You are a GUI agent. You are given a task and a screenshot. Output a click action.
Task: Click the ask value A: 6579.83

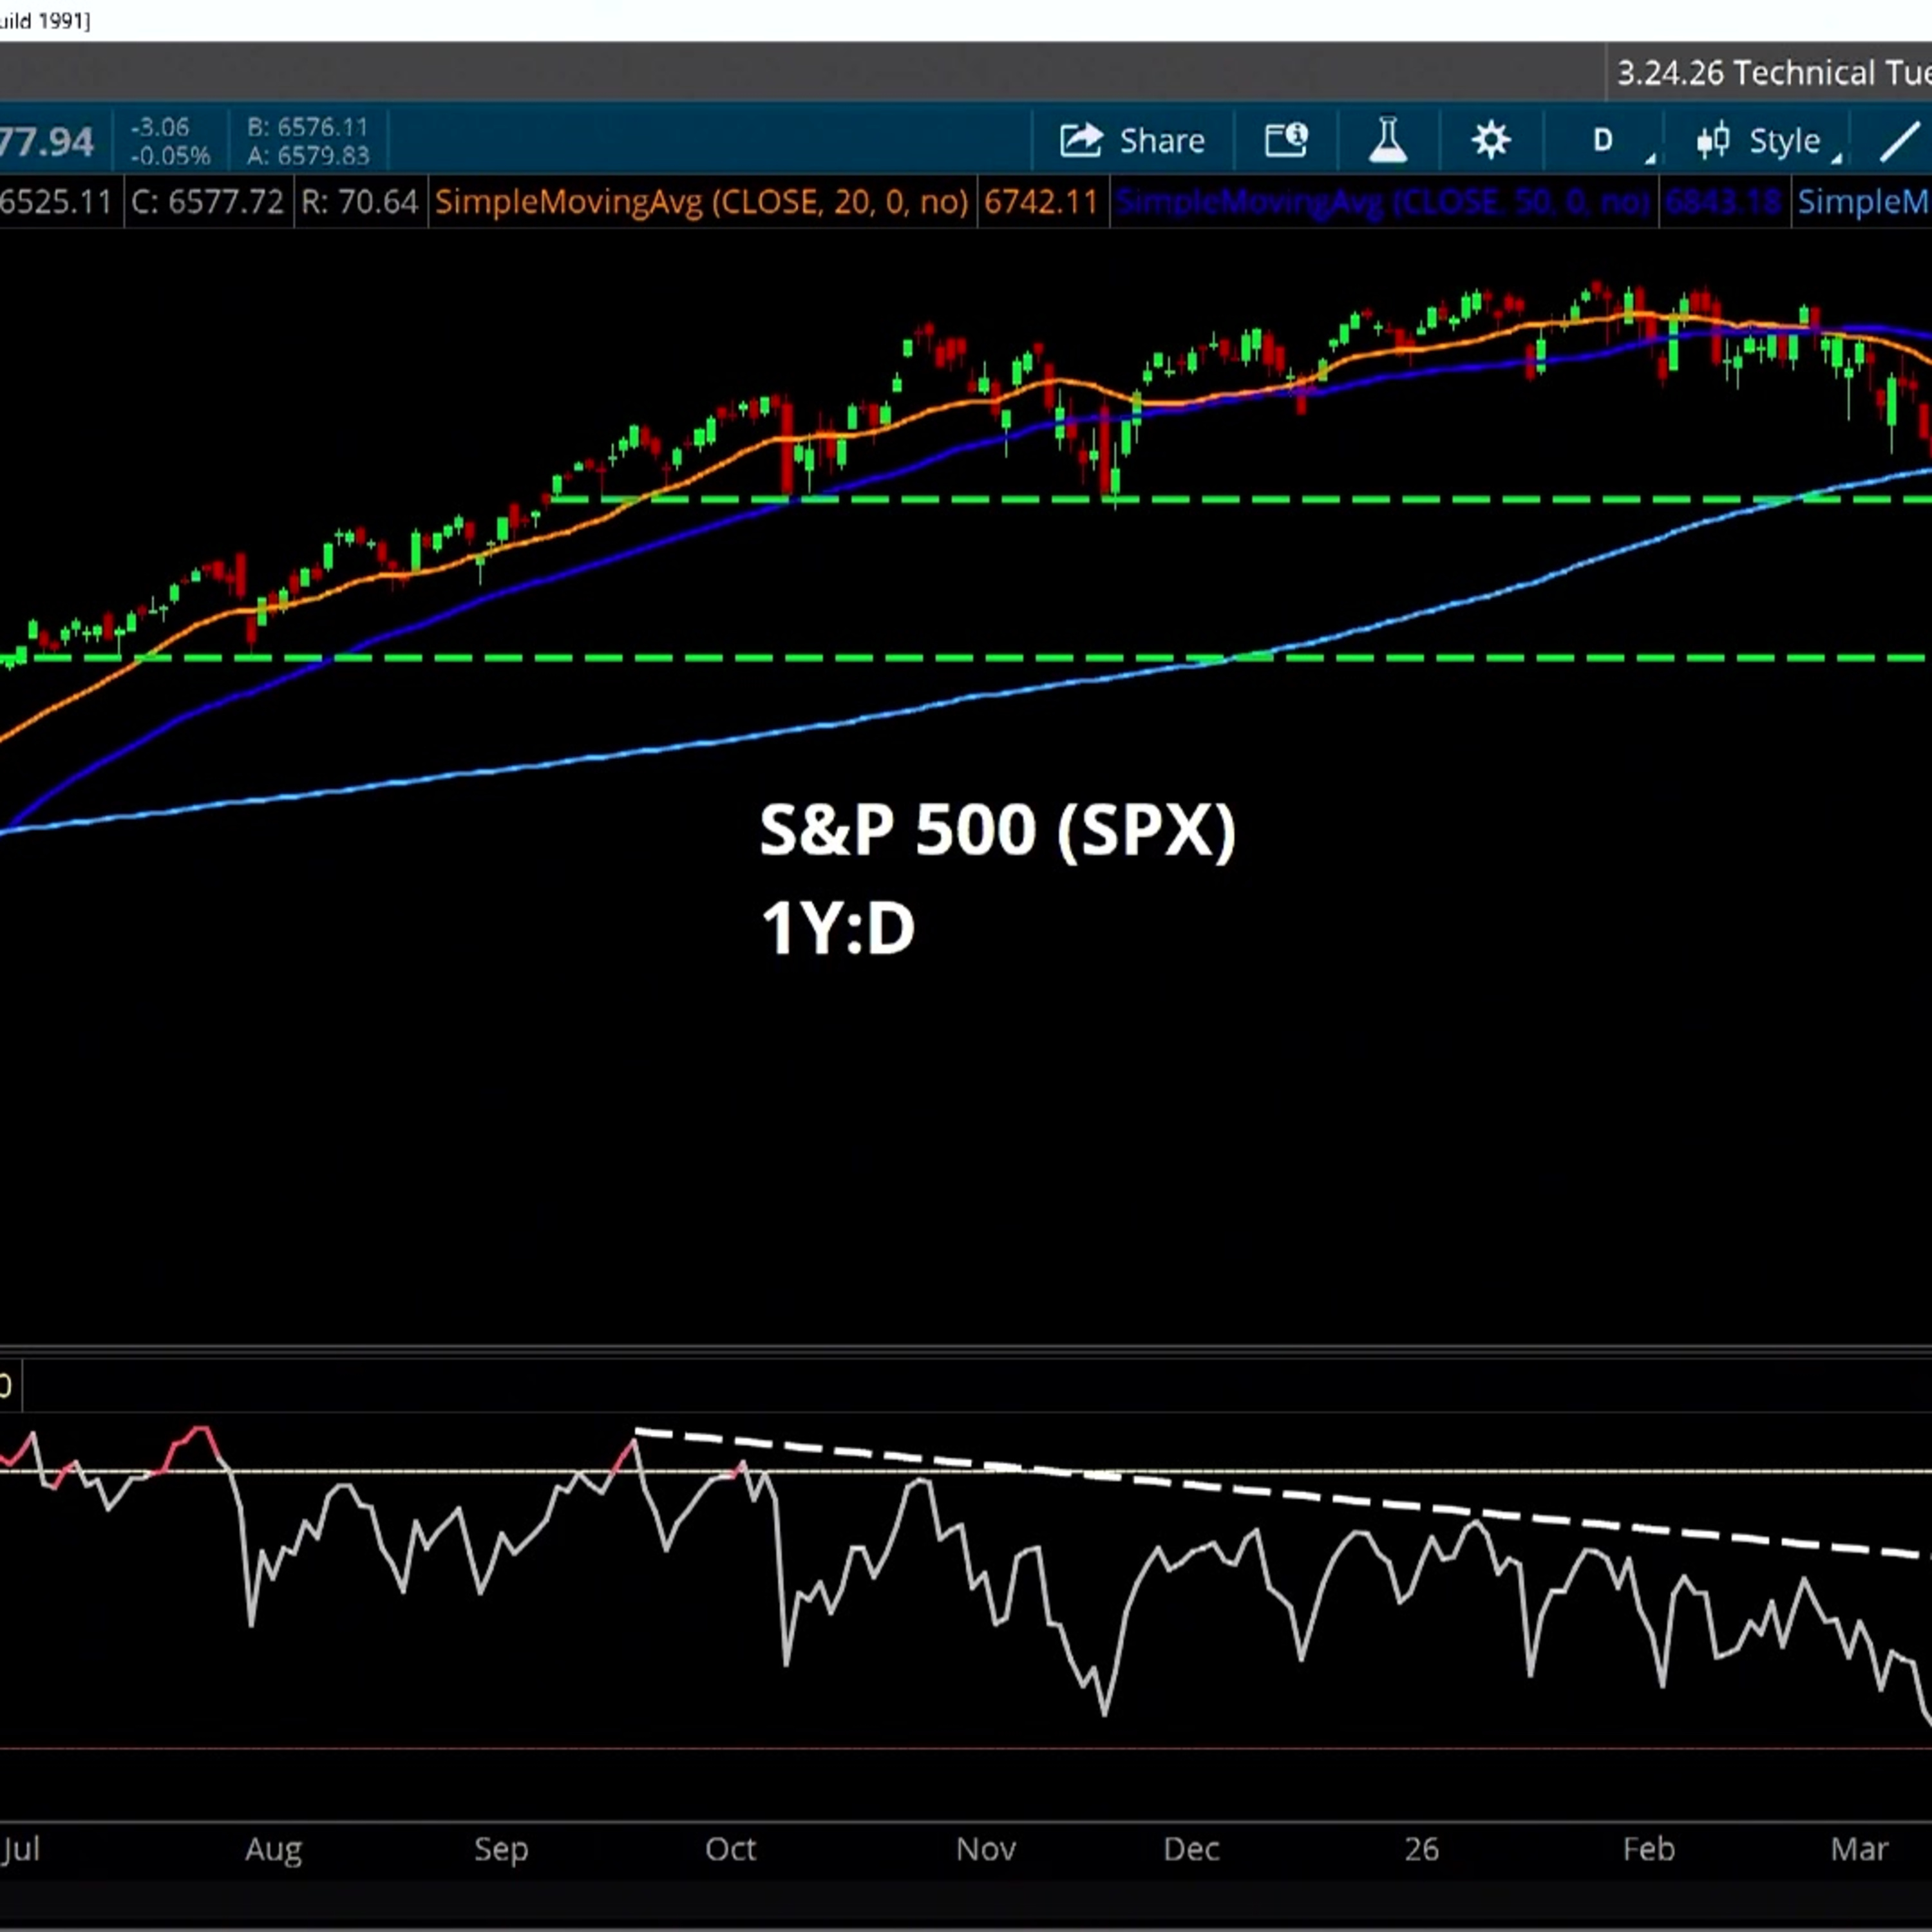(x=308, y=156)
